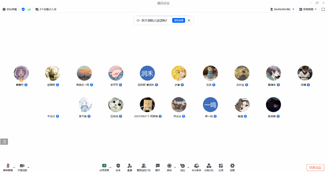Screen dimensions: 327x172
Task: Click the red 结束会议 button
Action: point(315,167)
